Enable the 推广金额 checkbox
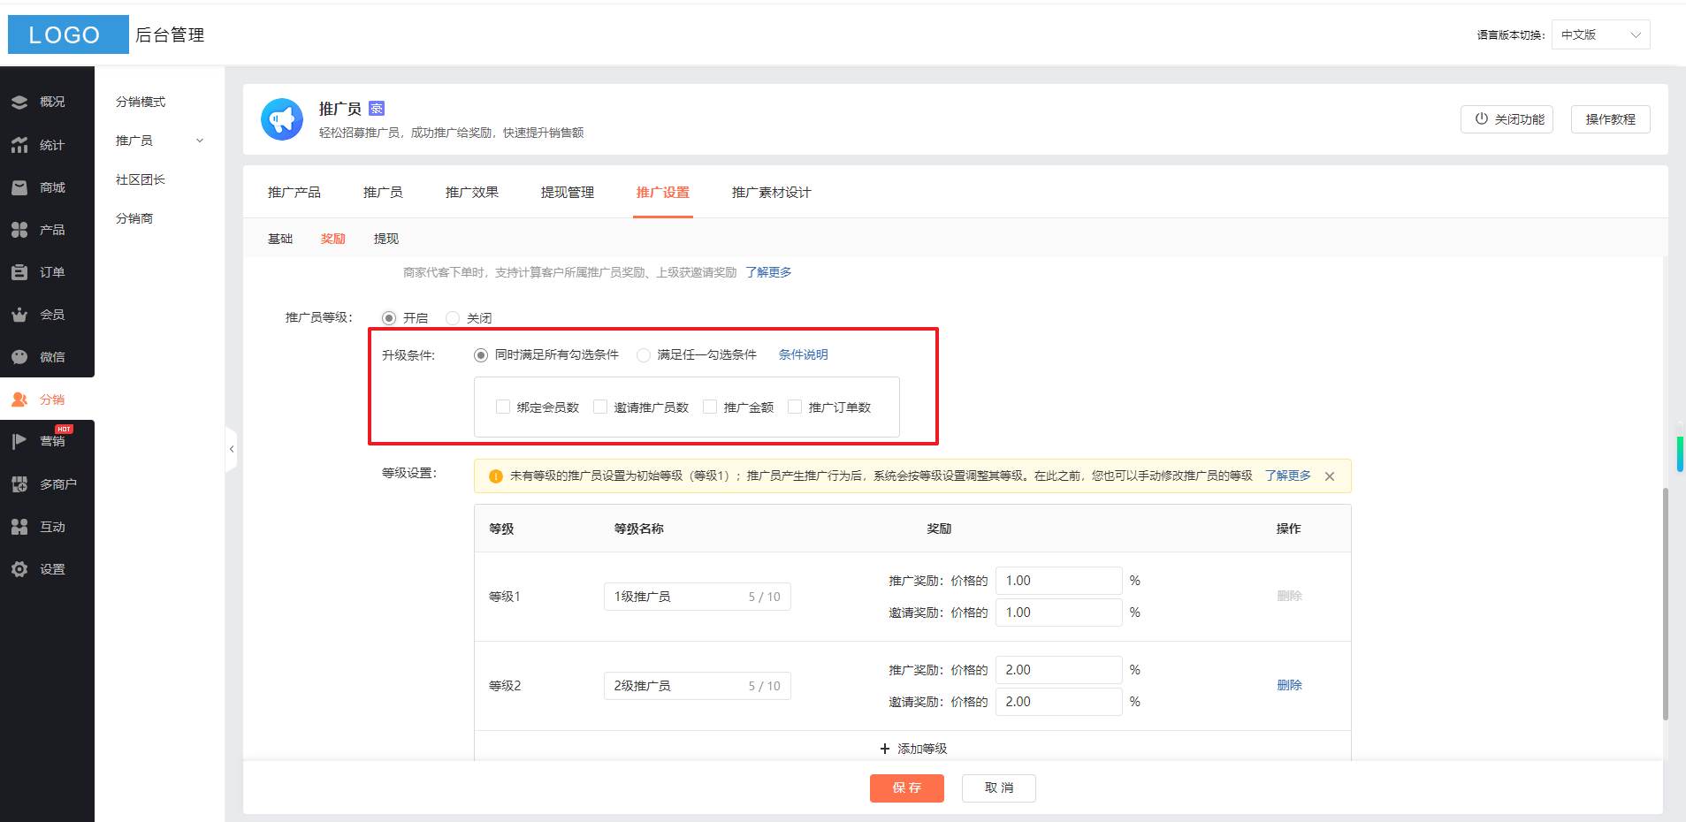The image size is (1686, 822). point(710,407)
